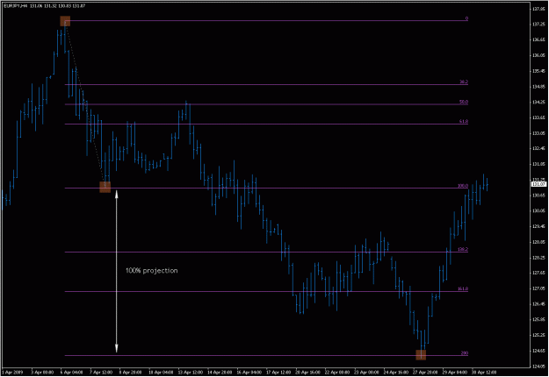Click the '7 Apr 12:00' date label

[102, 372]
